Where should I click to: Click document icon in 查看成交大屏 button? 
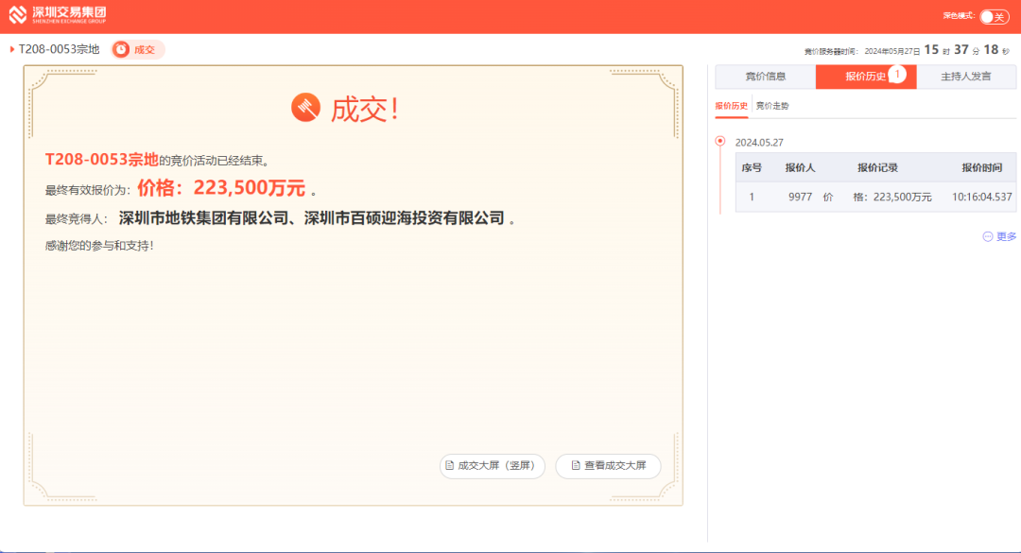point(576,465)
